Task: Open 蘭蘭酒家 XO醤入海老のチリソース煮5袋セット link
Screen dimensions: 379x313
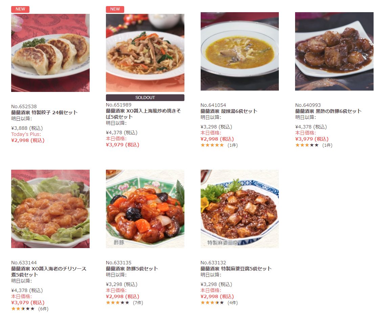Action: (49, 271)
